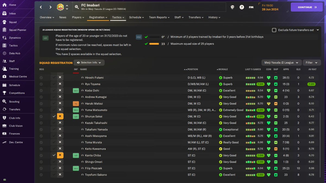Image resolution: width=326 pixels, height=183 pixels.
Task: Click the football icon beside help
Action: coord(233,7)
